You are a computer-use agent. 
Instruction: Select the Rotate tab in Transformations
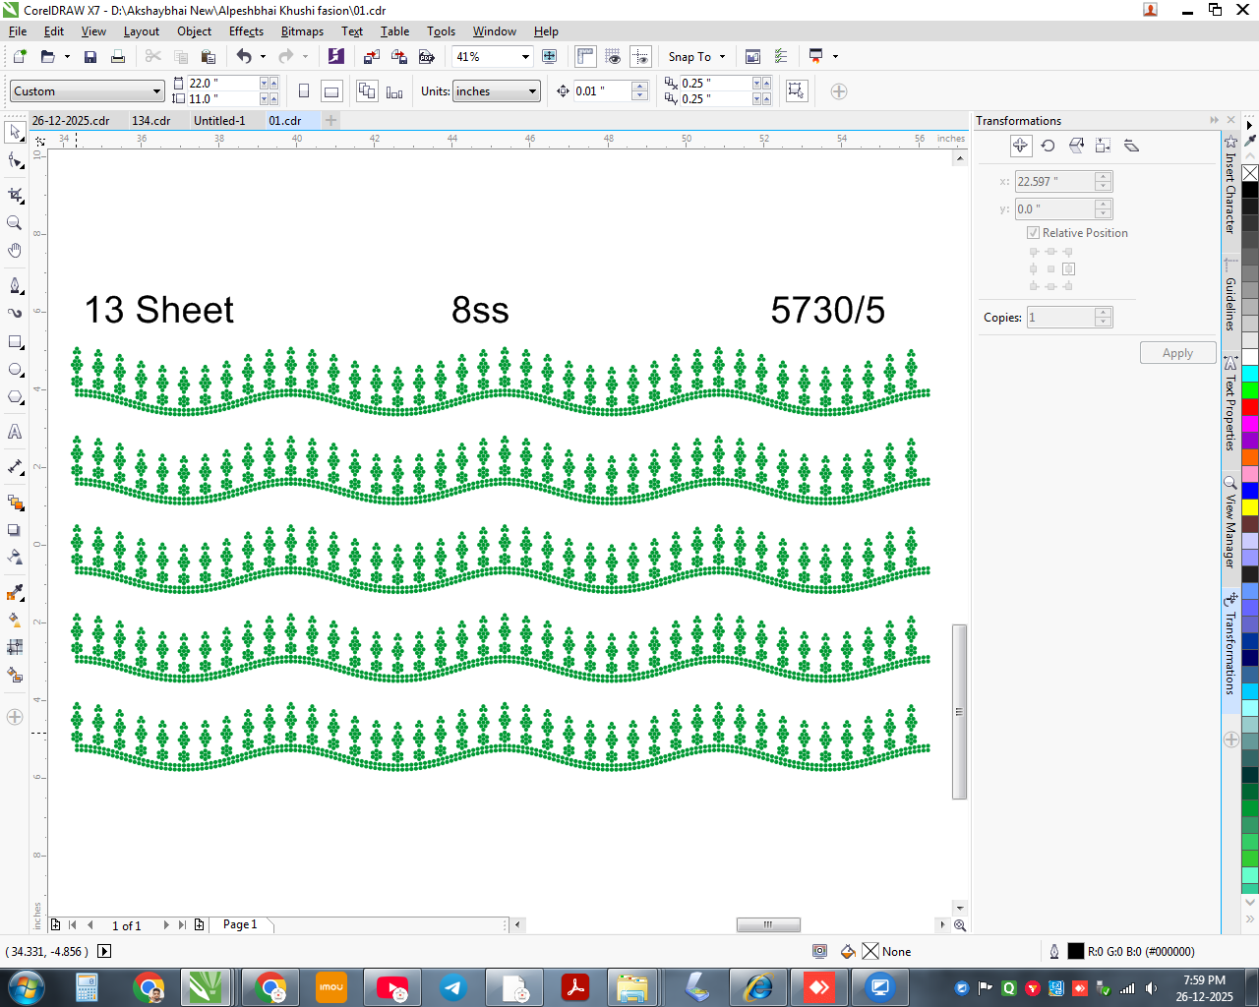click(1049, 146)
